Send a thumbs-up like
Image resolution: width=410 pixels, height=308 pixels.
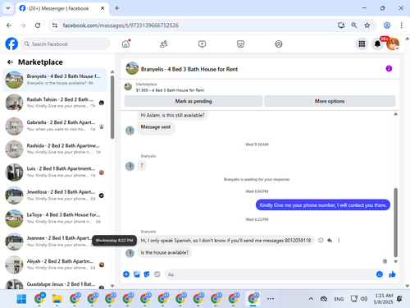click(x=392, y=274)
